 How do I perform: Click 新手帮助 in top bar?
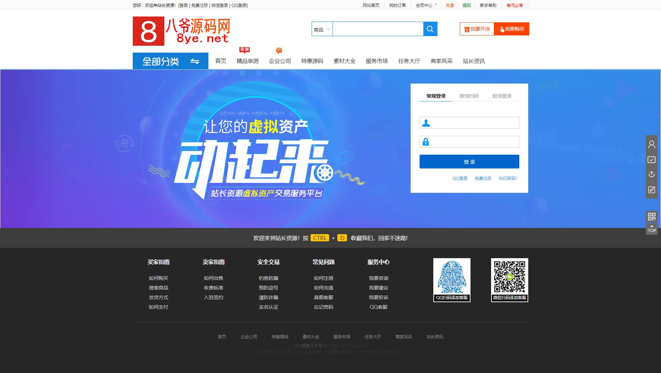(x=488, y=6)
